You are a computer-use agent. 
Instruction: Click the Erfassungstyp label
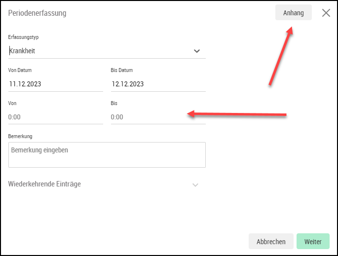coord(23,37)
